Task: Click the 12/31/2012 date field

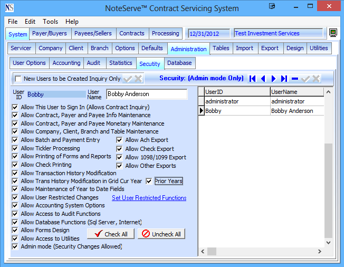Action: pos(209,34)
